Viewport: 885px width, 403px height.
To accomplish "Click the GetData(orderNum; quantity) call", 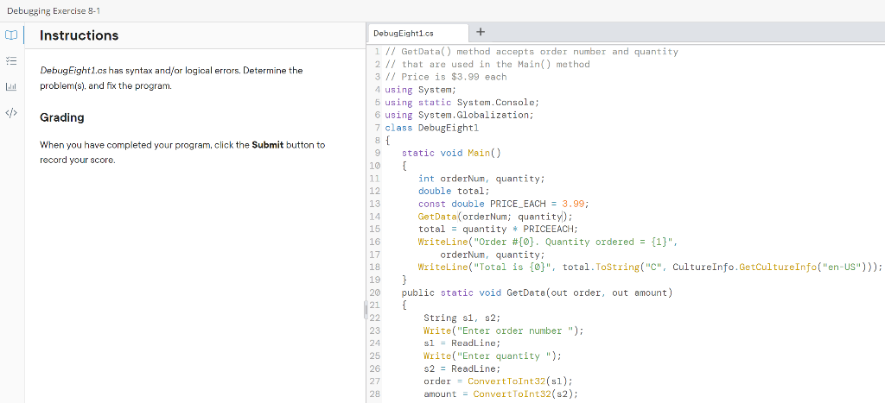I will point(495,217).
